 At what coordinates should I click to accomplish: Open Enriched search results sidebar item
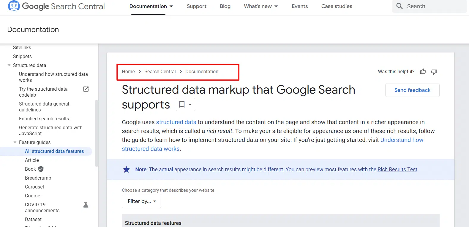pyautogui.click(x=44, y=119)
